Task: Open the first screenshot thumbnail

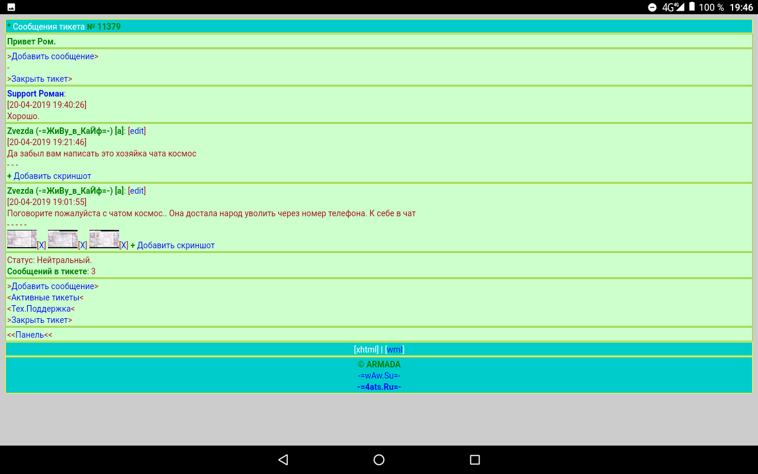Action: pos(22,239)
